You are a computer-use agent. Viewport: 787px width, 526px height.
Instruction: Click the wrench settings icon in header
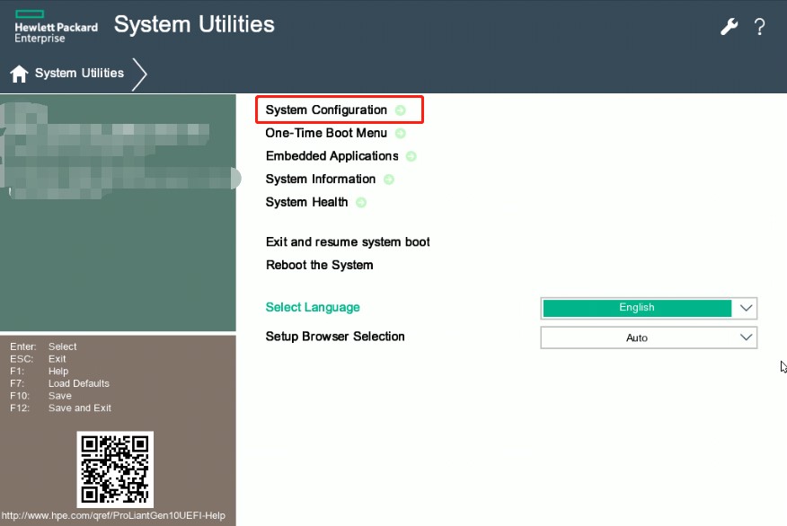(x=729, y=27)
